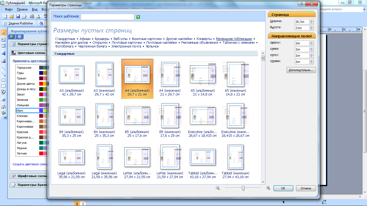Select the AutoShapes tool

[x=3, y=92]
